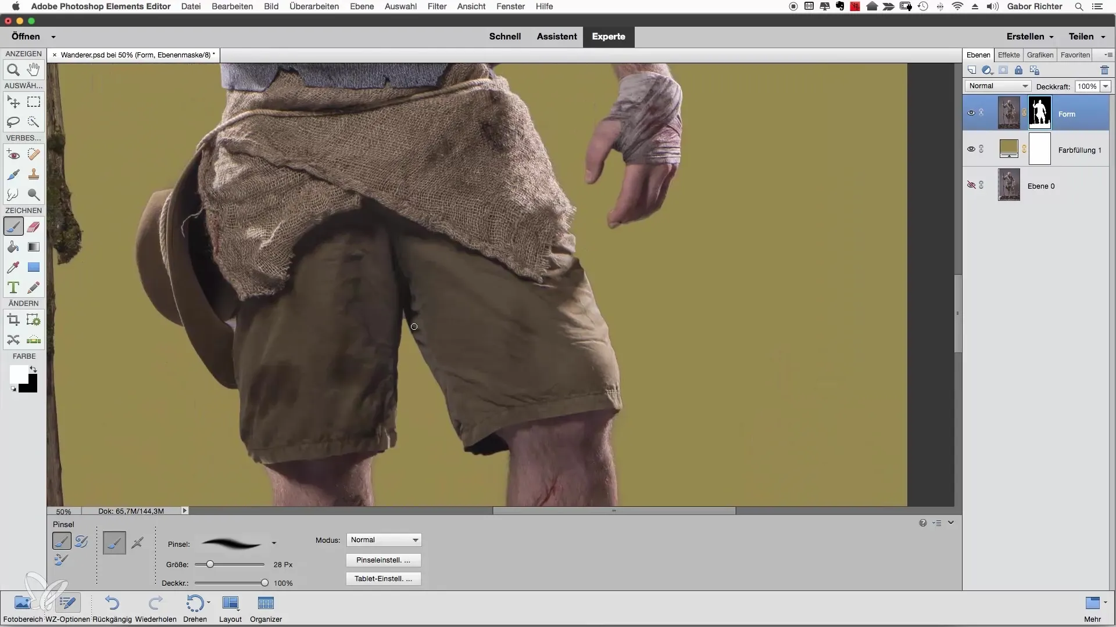Open the brush Modus dropdown

pyautogui.click(x=384, y=540)
